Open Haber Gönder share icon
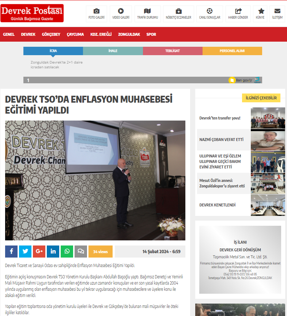 238,11
